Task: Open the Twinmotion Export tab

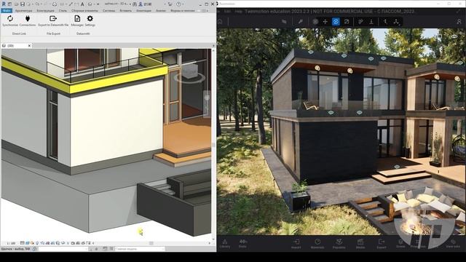Action: pos(382,244)
